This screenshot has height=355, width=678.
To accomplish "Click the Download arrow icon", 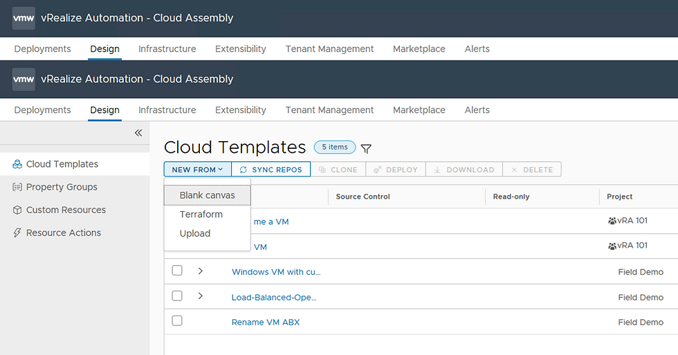I will [x=437, y=170].
